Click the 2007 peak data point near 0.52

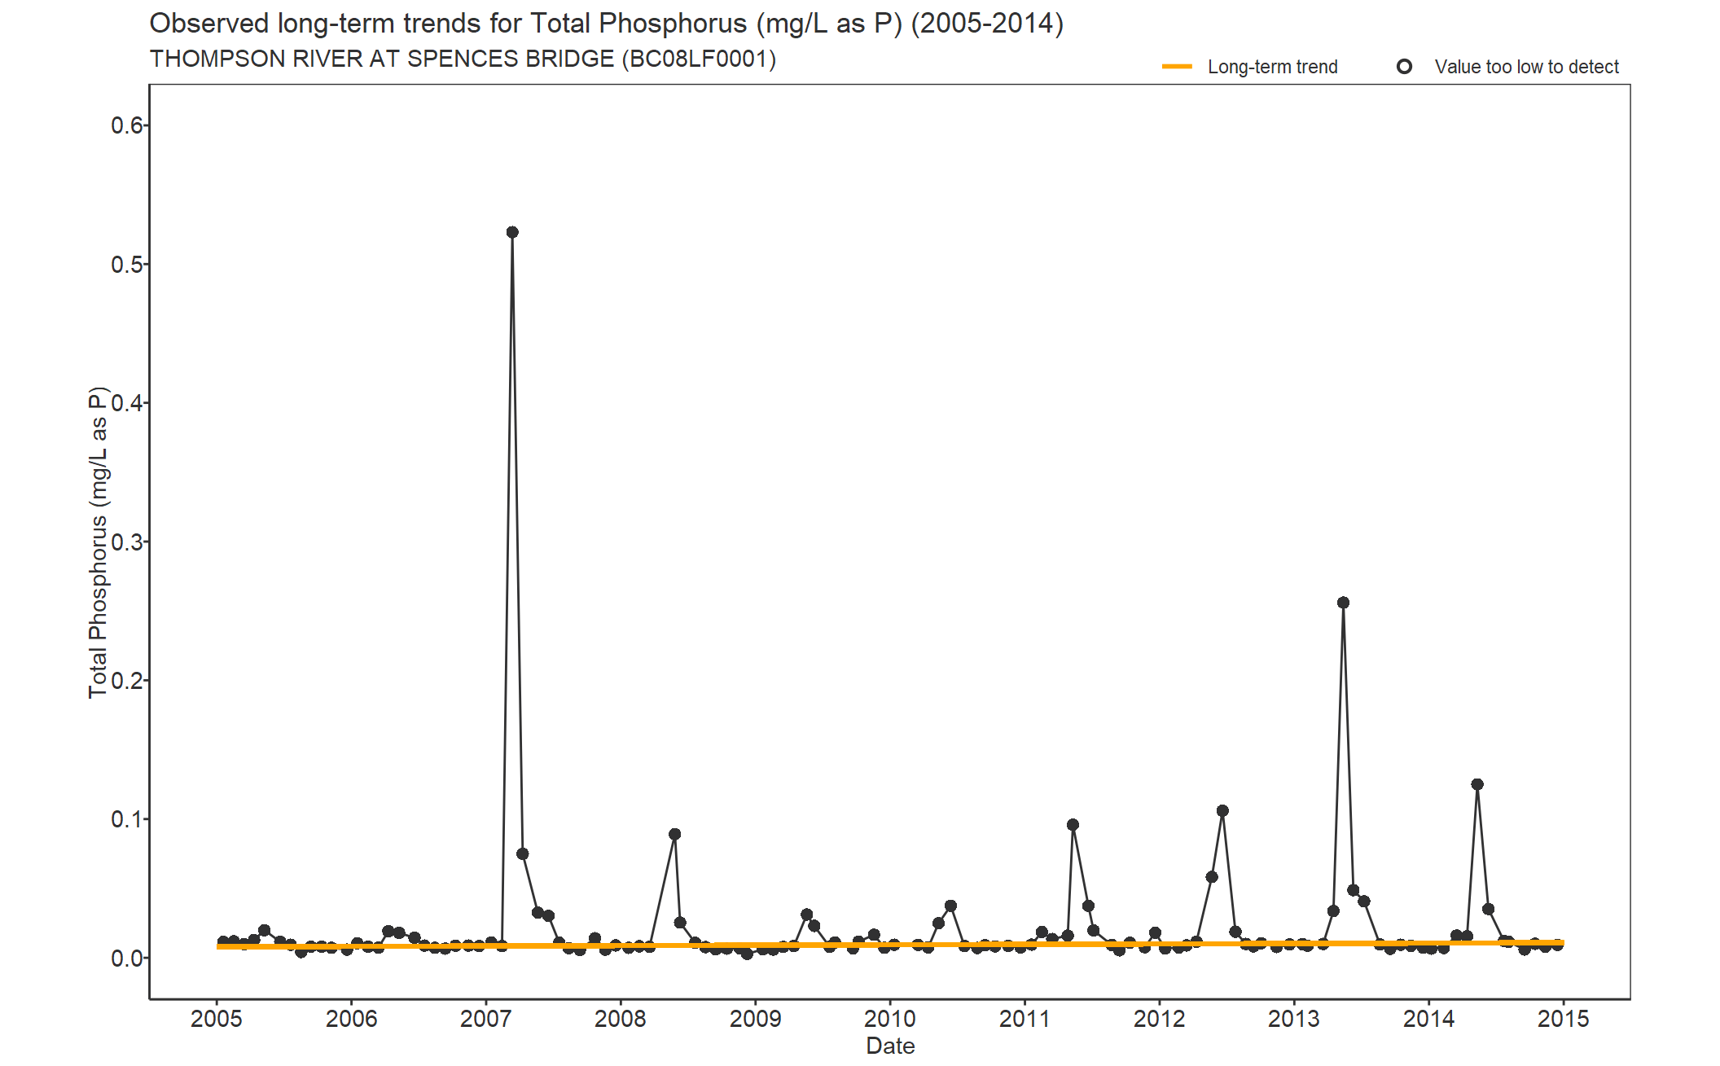pos(512,232)
